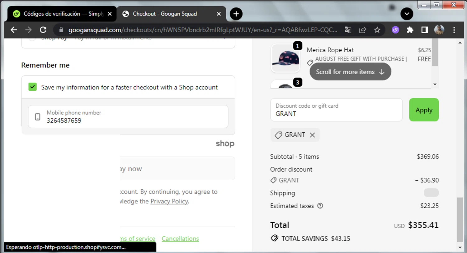The image size is (467, 253).
Task: Toggle the browser side panel icon
Action: click(425, 30)
